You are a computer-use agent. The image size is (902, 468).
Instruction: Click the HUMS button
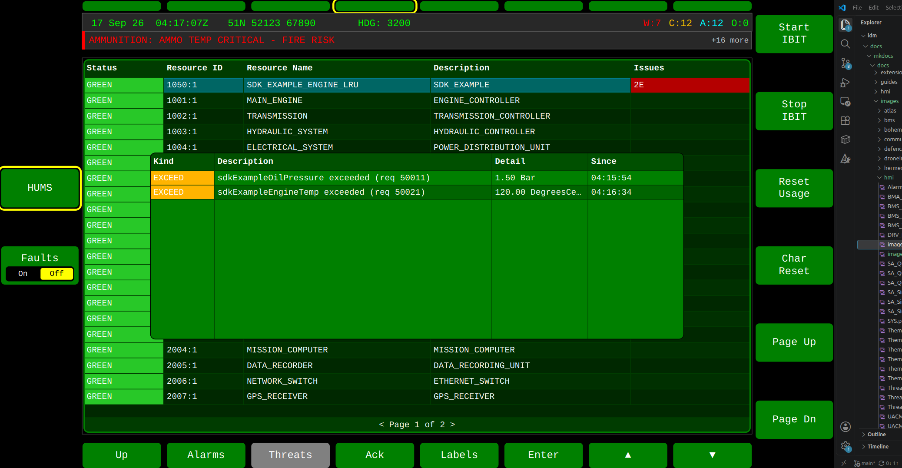click(x=40, y=188)
